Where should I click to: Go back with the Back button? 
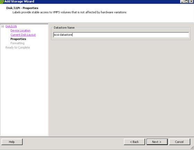coord(134,142)
